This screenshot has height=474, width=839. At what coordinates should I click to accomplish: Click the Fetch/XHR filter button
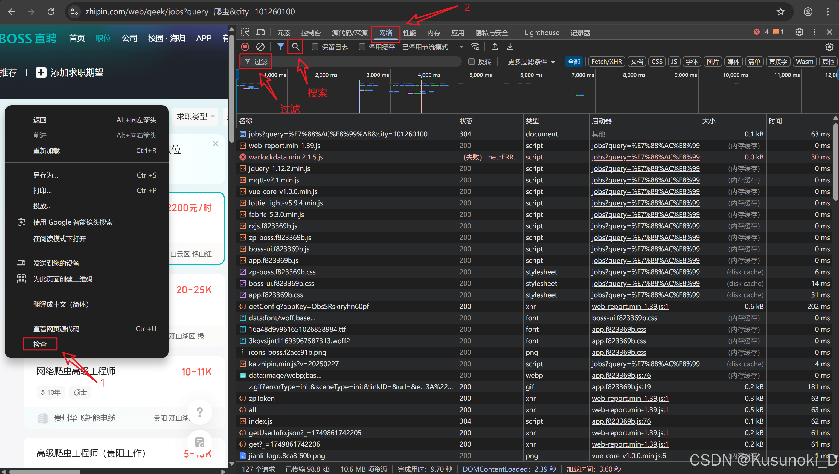pyautogui.click(x=606, y=62)
